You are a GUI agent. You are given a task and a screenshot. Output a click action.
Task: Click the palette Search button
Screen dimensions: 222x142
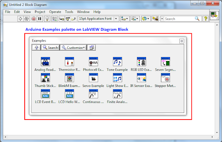pos(50,47)
